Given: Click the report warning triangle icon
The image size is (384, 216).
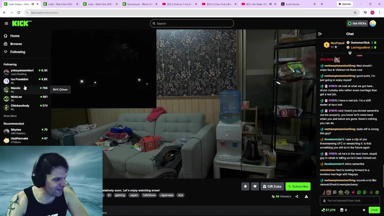Looking at the screenshot, I should click(306, 196).
